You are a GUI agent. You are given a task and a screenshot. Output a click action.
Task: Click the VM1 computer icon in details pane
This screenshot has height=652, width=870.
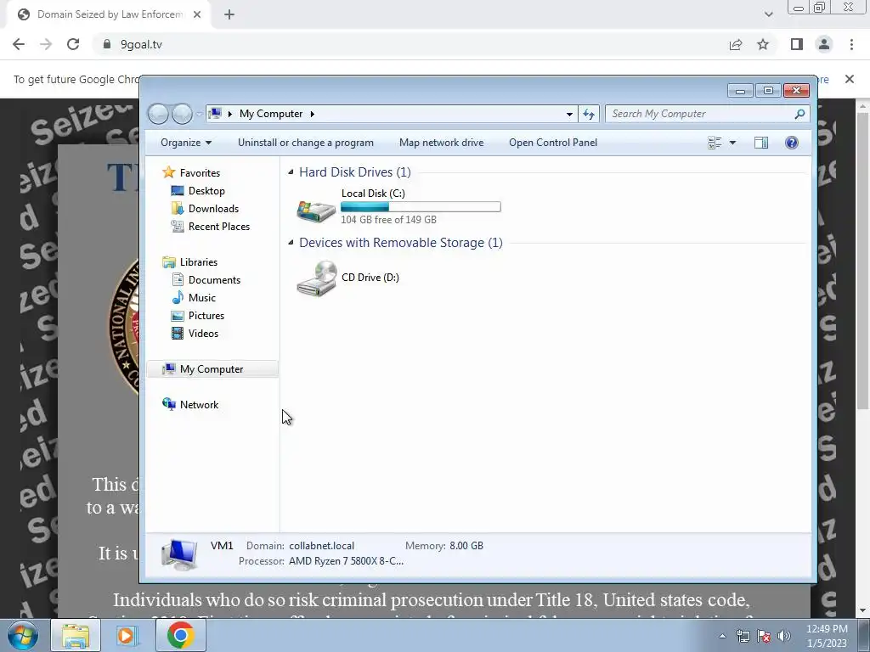coord(179,554)
